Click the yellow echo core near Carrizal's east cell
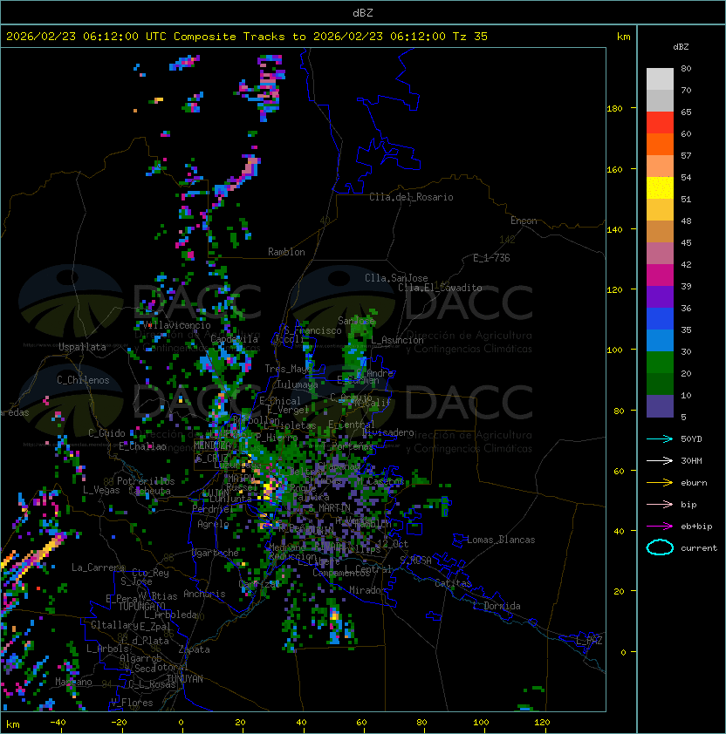 pos(334,615)
